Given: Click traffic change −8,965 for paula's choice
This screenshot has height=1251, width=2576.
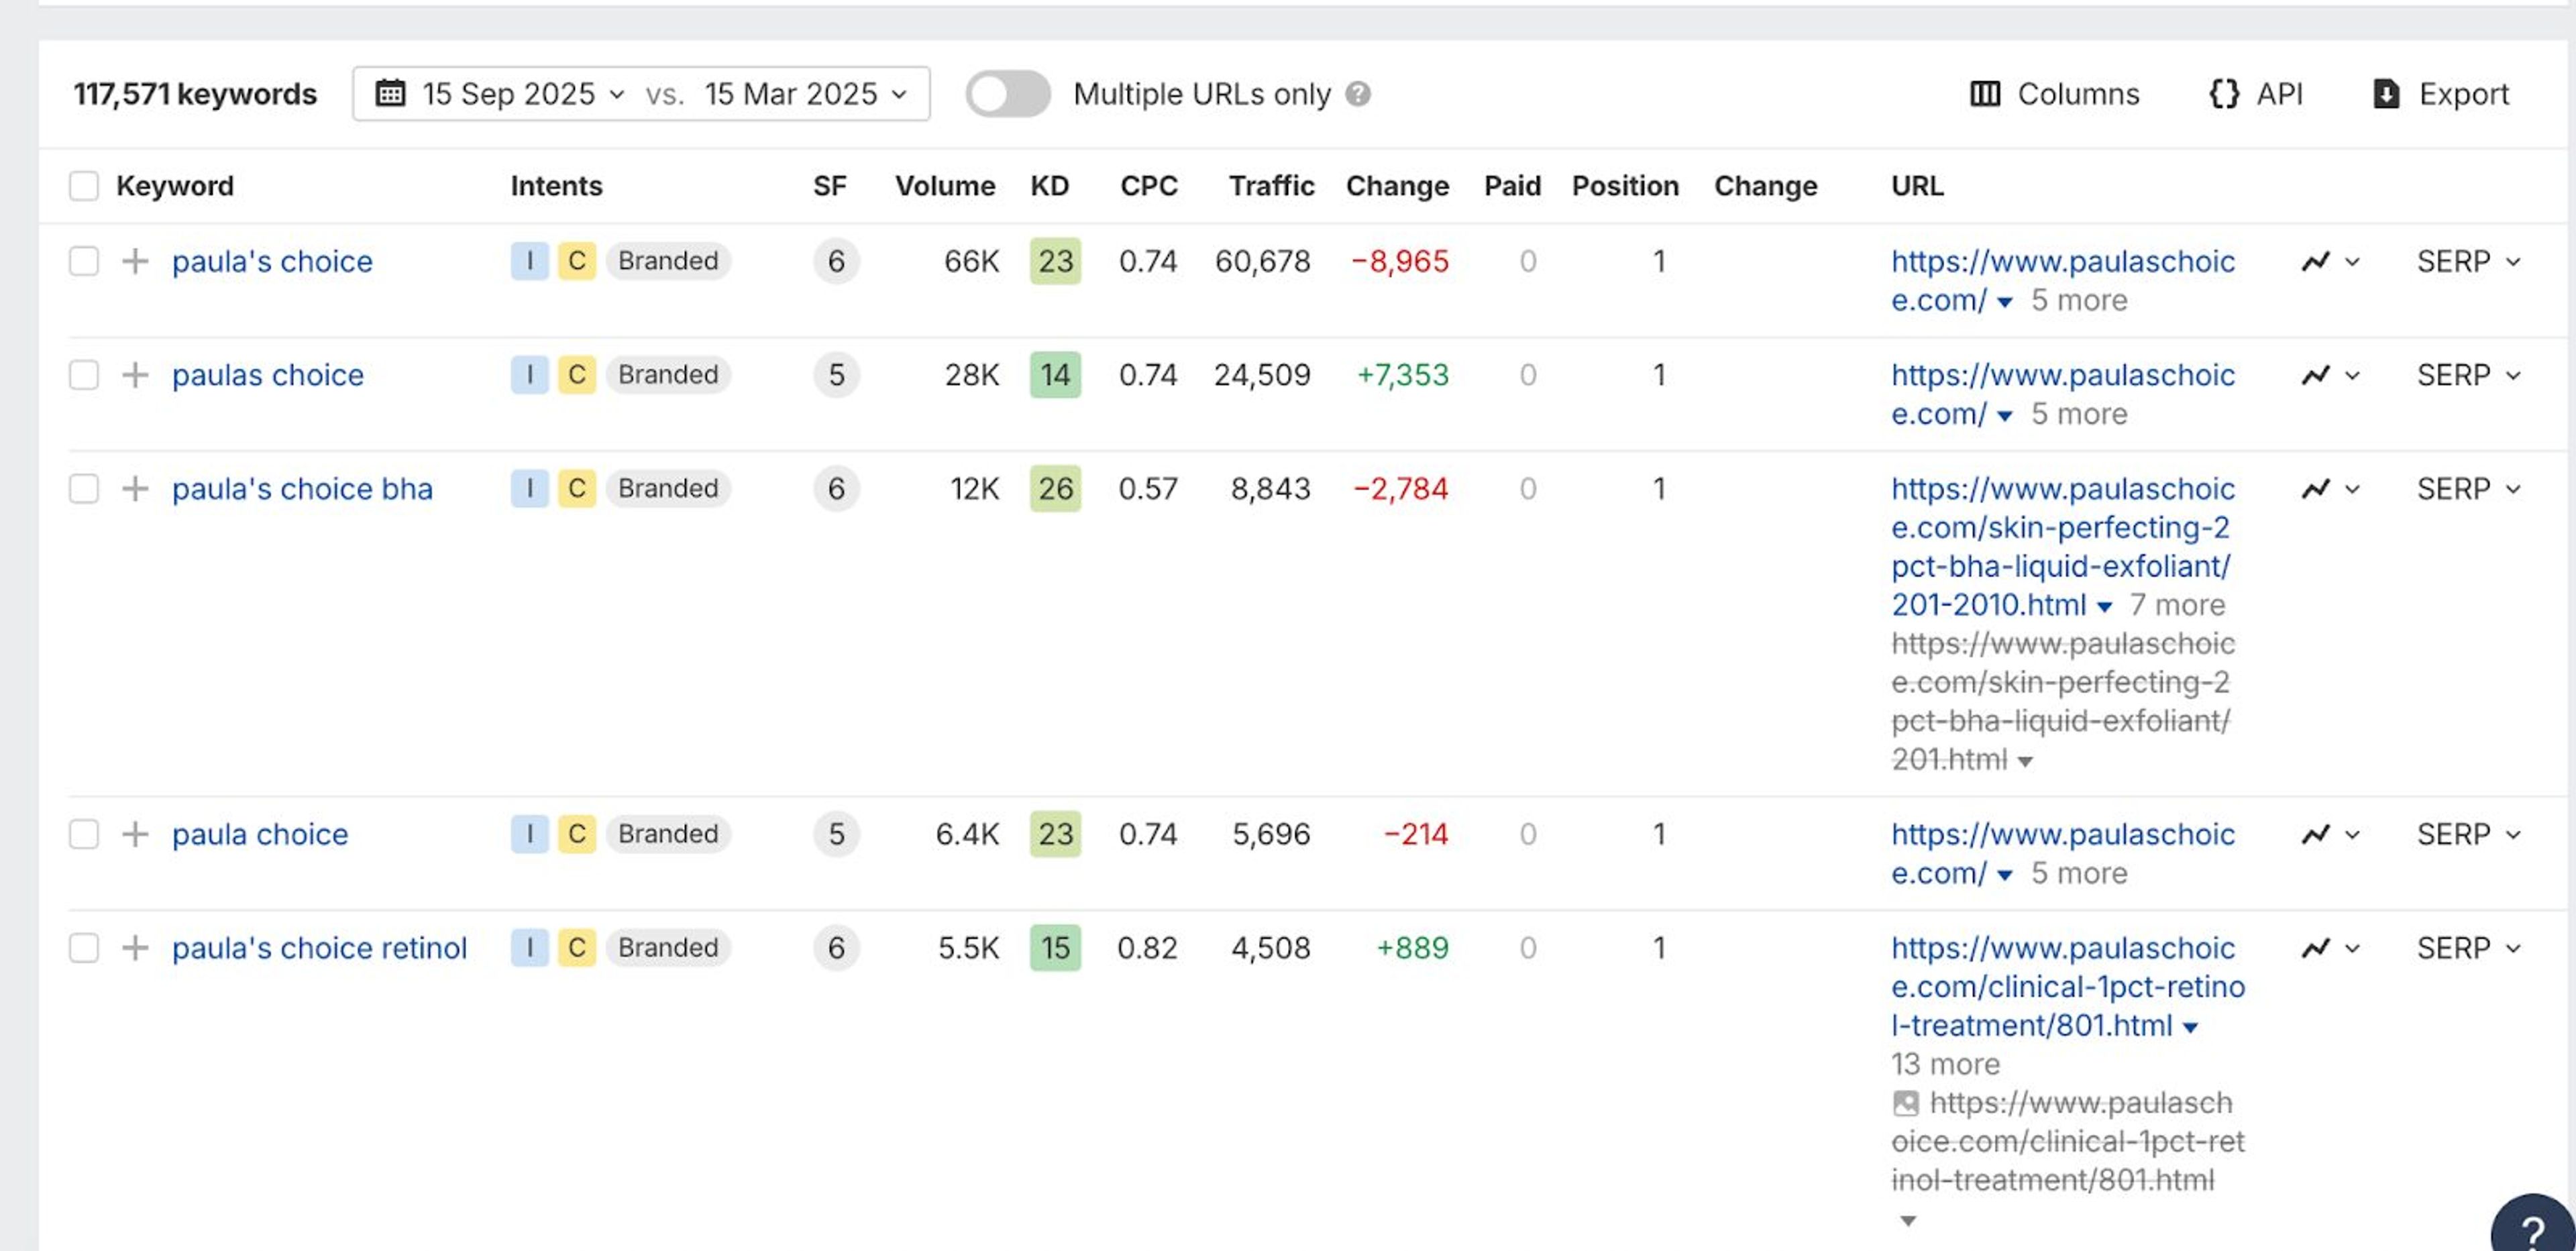Looking at the screenshot, I should pyautogui.click(x=1399, y=261).
